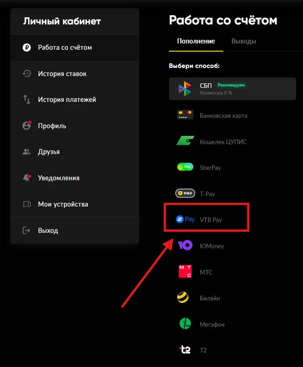Open Профиль menu item
Viewport: 303px width, 367px height.
(x=75, y=126)
